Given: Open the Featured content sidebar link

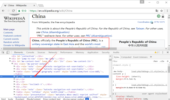Looking at the screenshot, I should [x=12, y=36].
